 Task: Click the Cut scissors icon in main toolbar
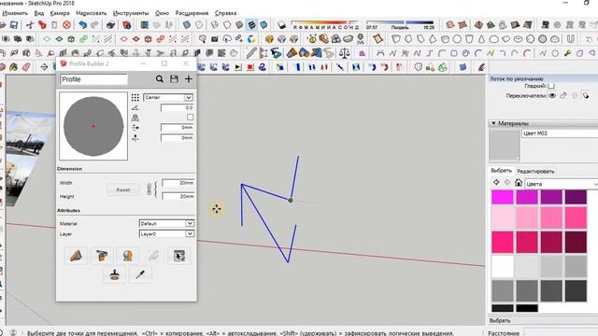pos(30,25)
